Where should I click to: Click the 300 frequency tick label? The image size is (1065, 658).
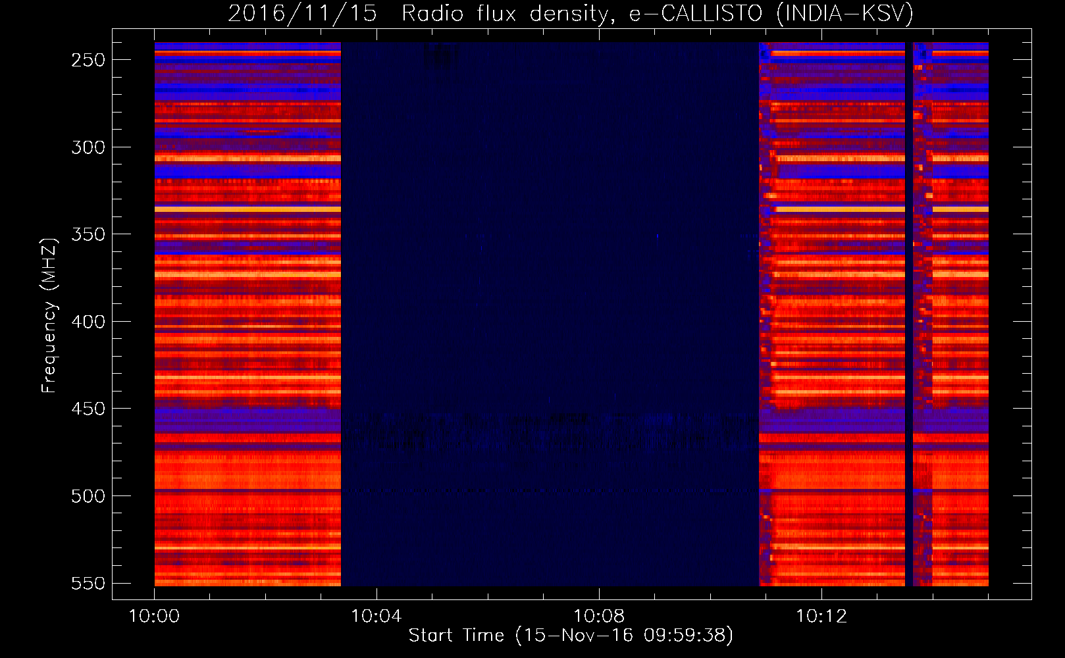(88, 147)
